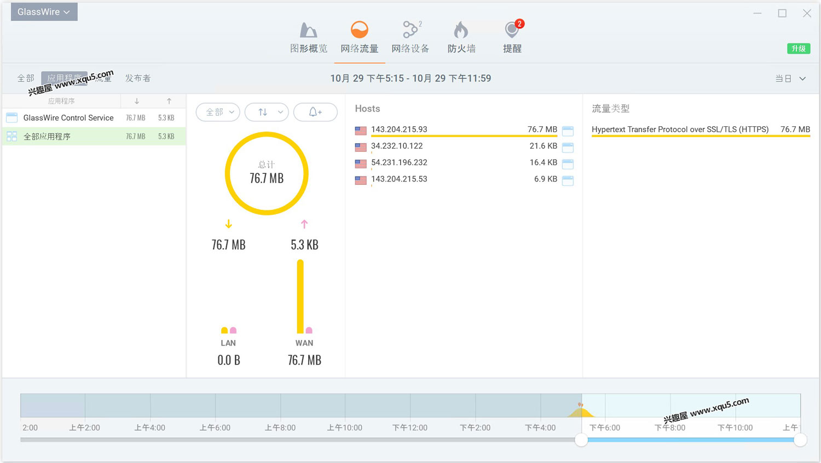Click US flag next to 143.204.215.53

point(361,180)
